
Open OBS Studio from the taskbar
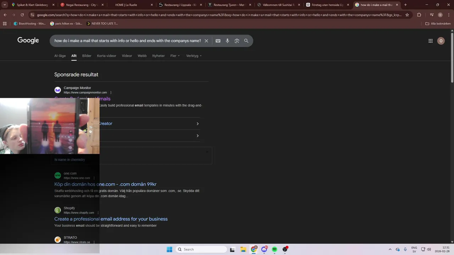tap(285, 249)
